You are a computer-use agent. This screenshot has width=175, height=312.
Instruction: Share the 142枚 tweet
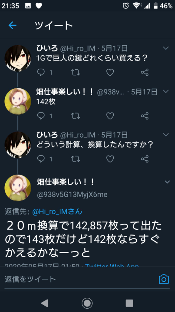pyautogui.click(x=144, y=116)
